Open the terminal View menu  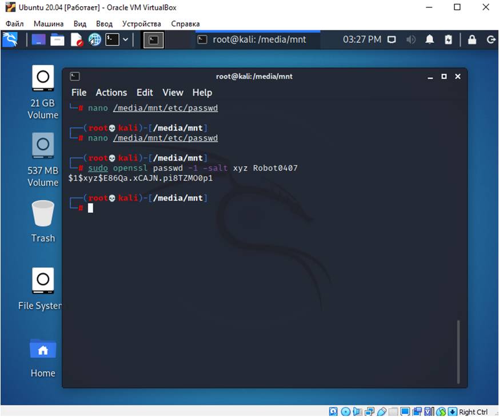coord(173,93)
